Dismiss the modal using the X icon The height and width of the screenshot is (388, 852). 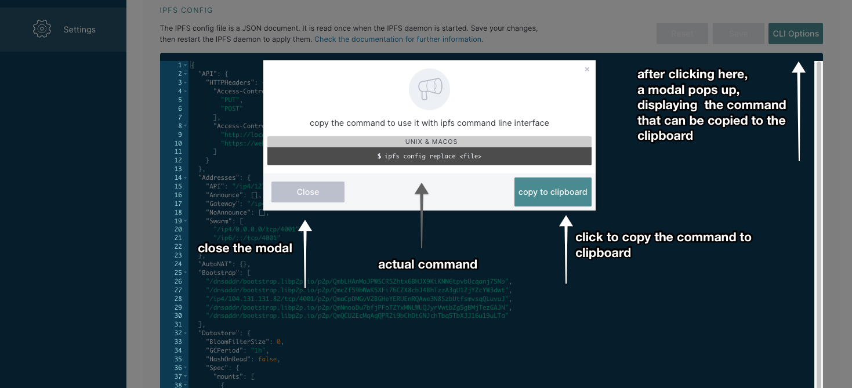point(587,69)
